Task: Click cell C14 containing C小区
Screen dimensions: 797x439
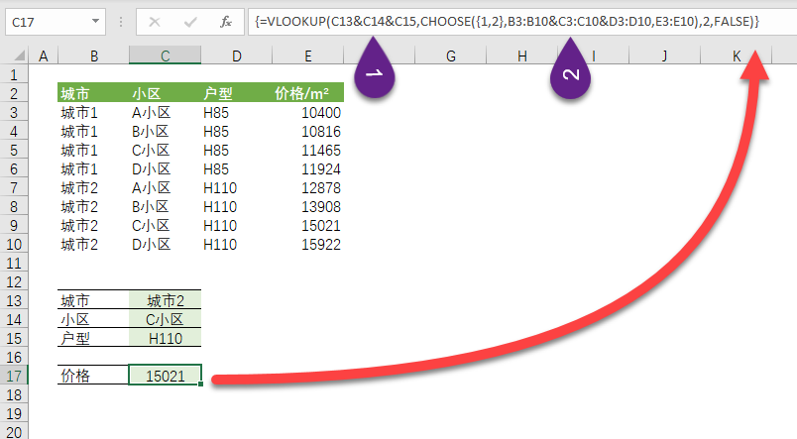Action: [165, 320]
